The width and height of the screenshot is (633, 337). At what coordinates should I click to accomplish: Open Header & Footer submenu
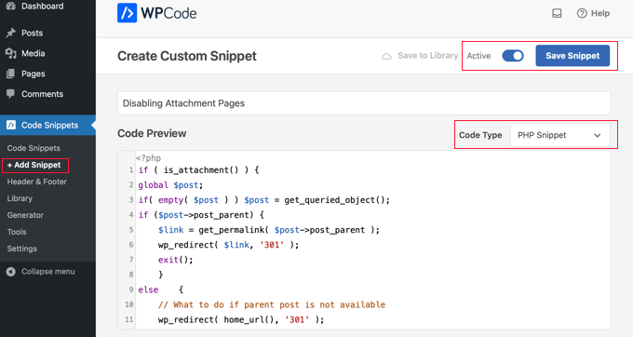pyautogui.click(x=36, y=182)
